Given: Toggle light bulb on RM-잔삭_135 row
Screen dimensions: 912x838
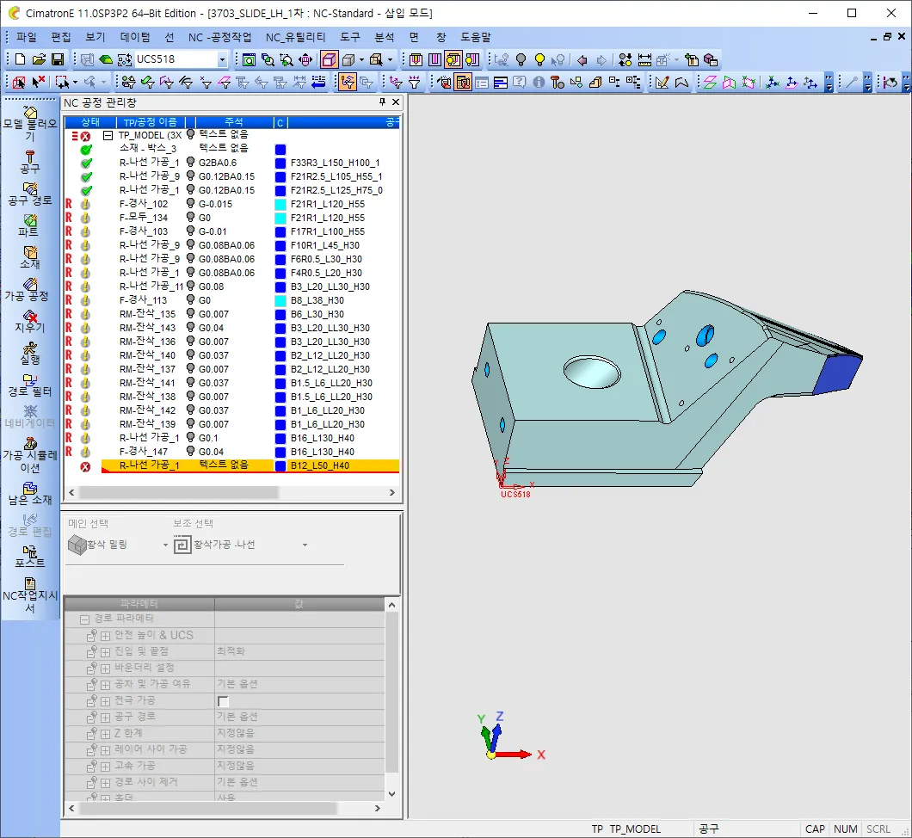Looking at the screenshot, I should (x=190, y=313).
